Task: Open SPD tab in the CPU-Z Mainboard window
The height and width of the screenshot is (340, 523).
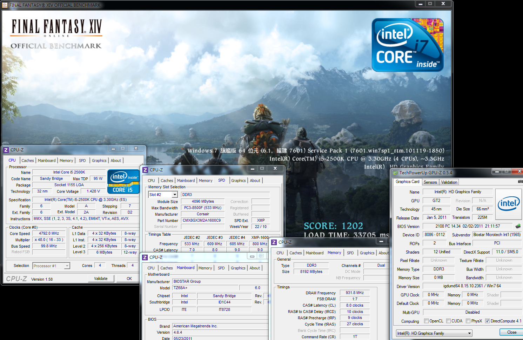Action: coord(221,268)
